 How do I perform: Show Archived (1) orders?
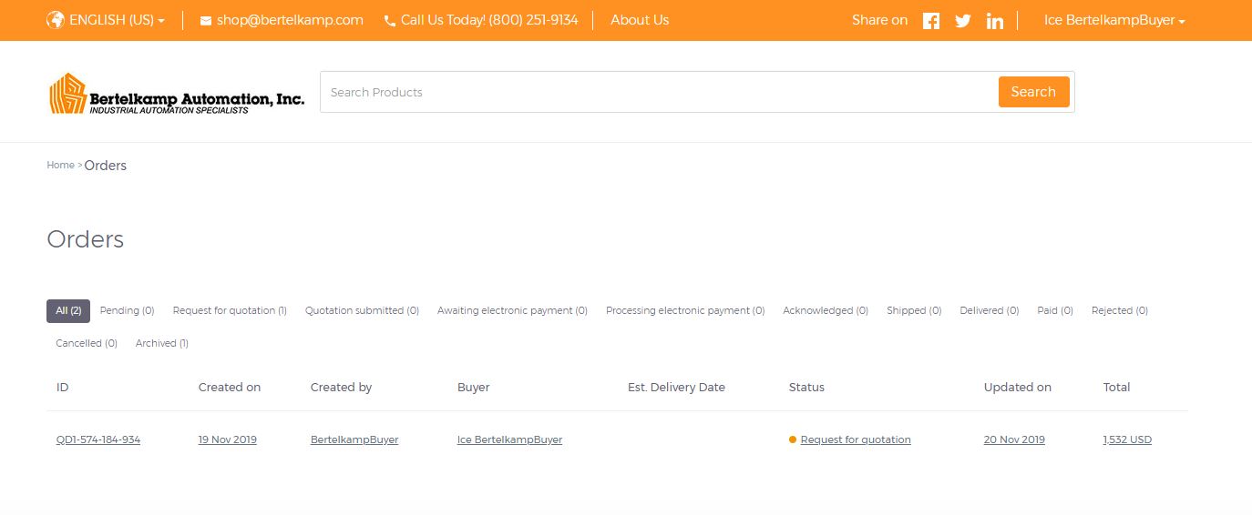(162, 343)
